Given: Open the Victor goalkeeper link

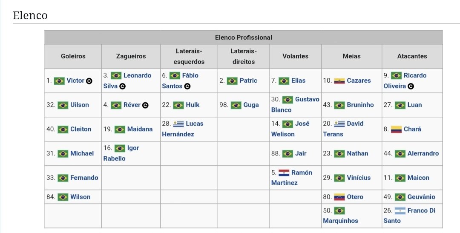Looking at the screenshot, I should tap(75, 81).
